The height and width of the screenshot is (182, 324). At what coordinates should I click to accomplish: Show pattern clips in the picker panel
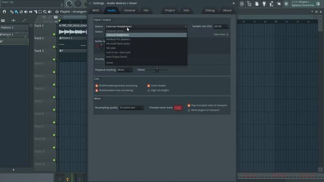[3, 20]
